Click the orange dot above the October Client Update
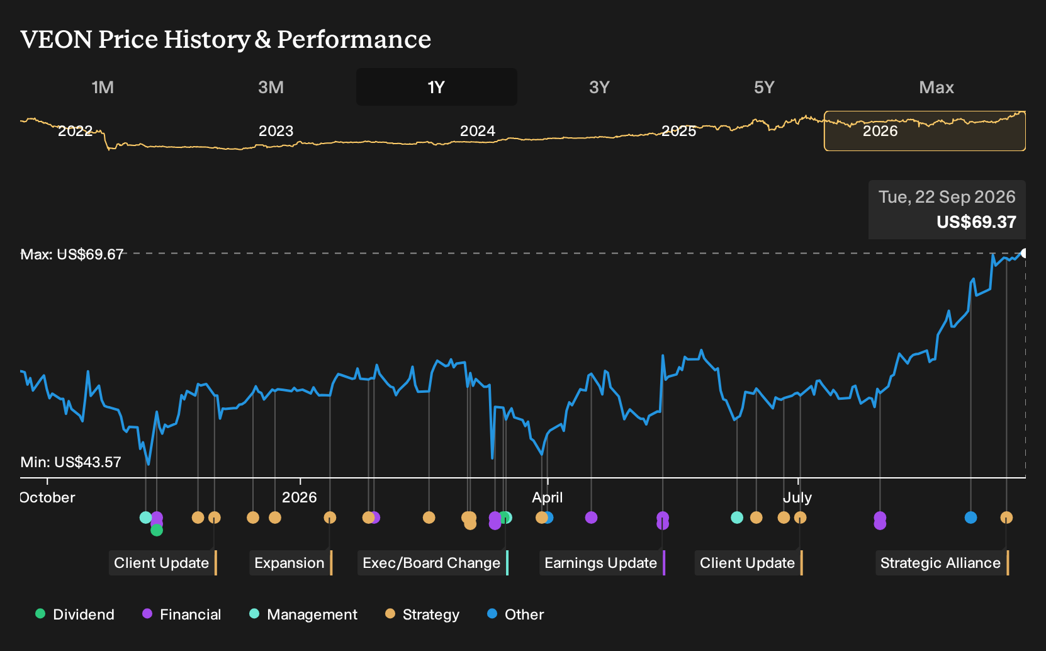Image resolution: width=1046 pixels, height=651 pixels. click(x=214, y=518)
